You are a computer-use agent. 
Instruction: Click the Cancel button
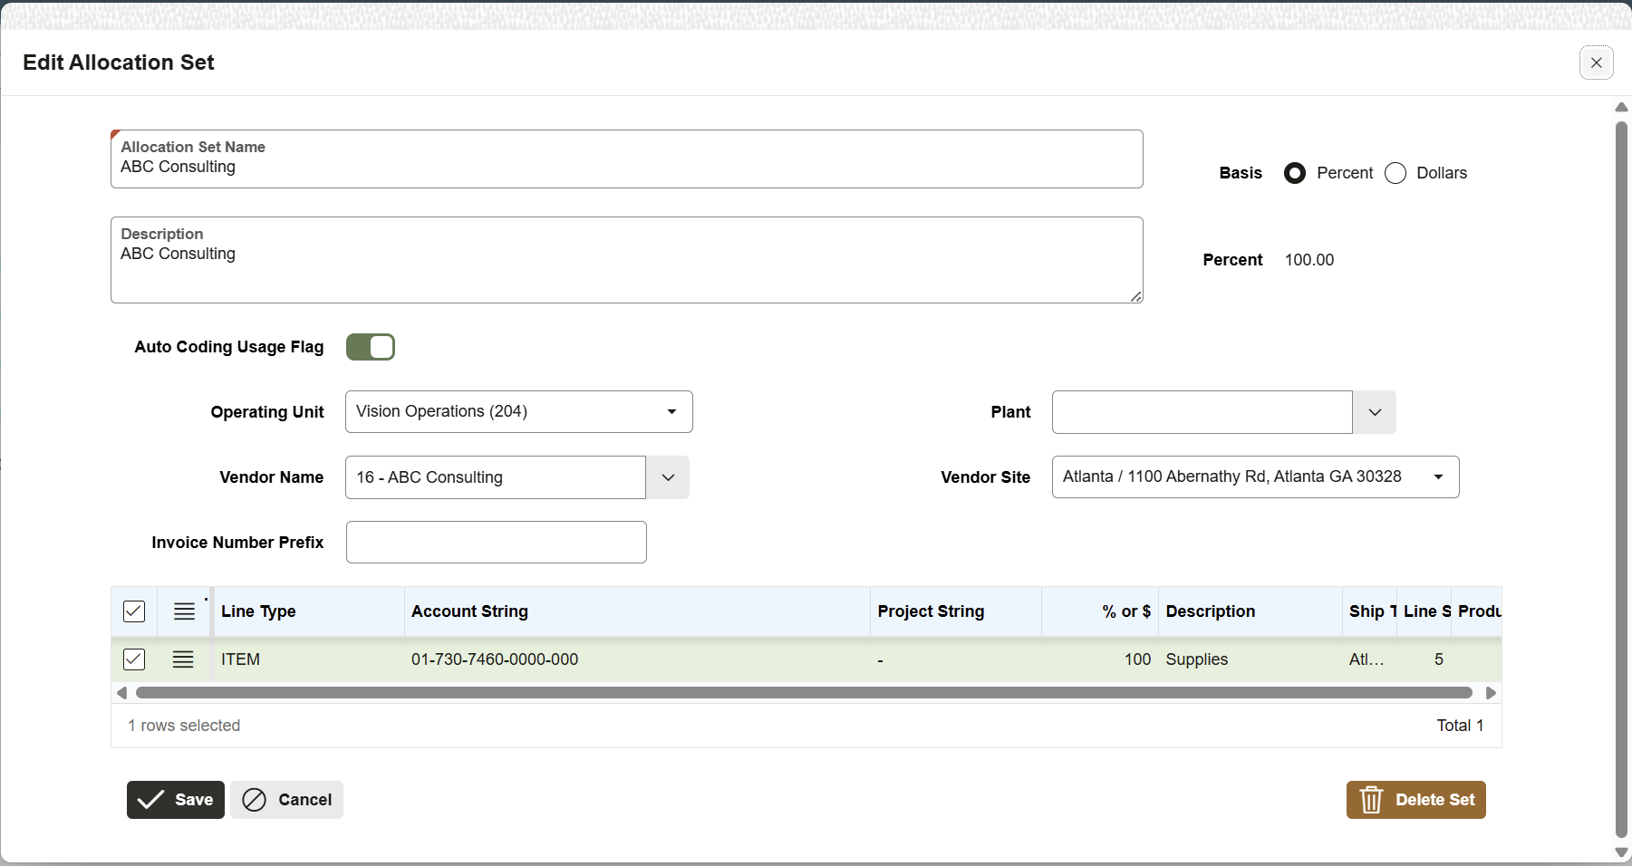click(x=286, y=800)
